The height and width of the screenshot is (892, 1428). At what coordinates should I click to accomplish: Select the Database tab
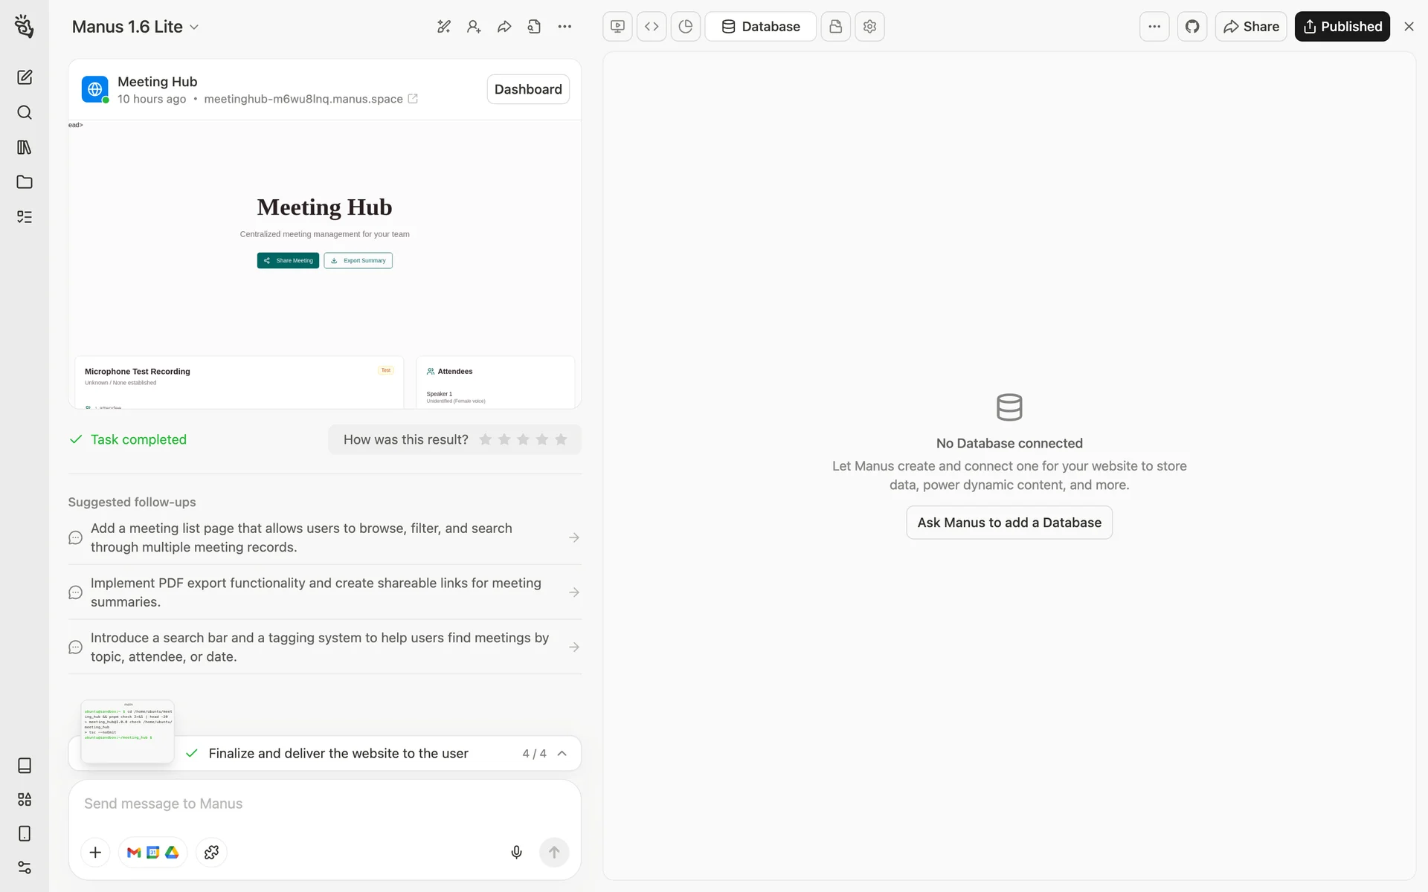click(760, 27)
